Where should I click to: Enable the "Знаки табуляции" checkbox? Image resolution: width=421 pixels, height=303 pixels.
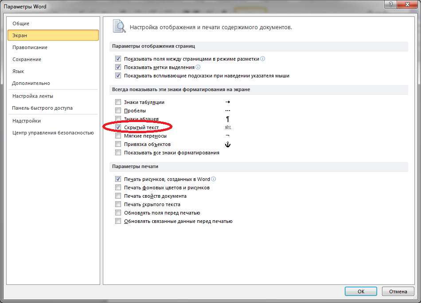pyautogui.click(x=118, y=102)
